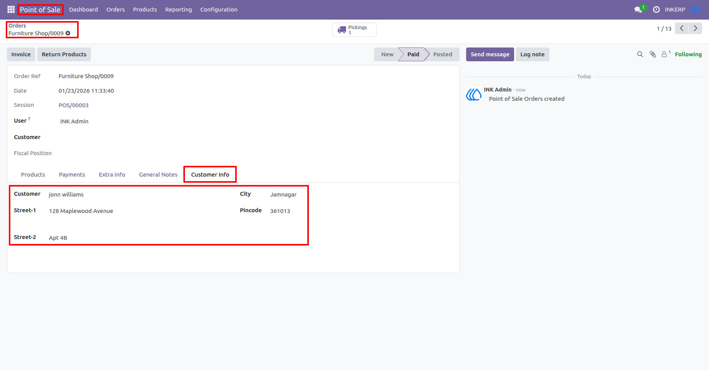This screenshot has width=709, height=370.
Task: Click the city value Jamnagar
Action: [283, 195]
